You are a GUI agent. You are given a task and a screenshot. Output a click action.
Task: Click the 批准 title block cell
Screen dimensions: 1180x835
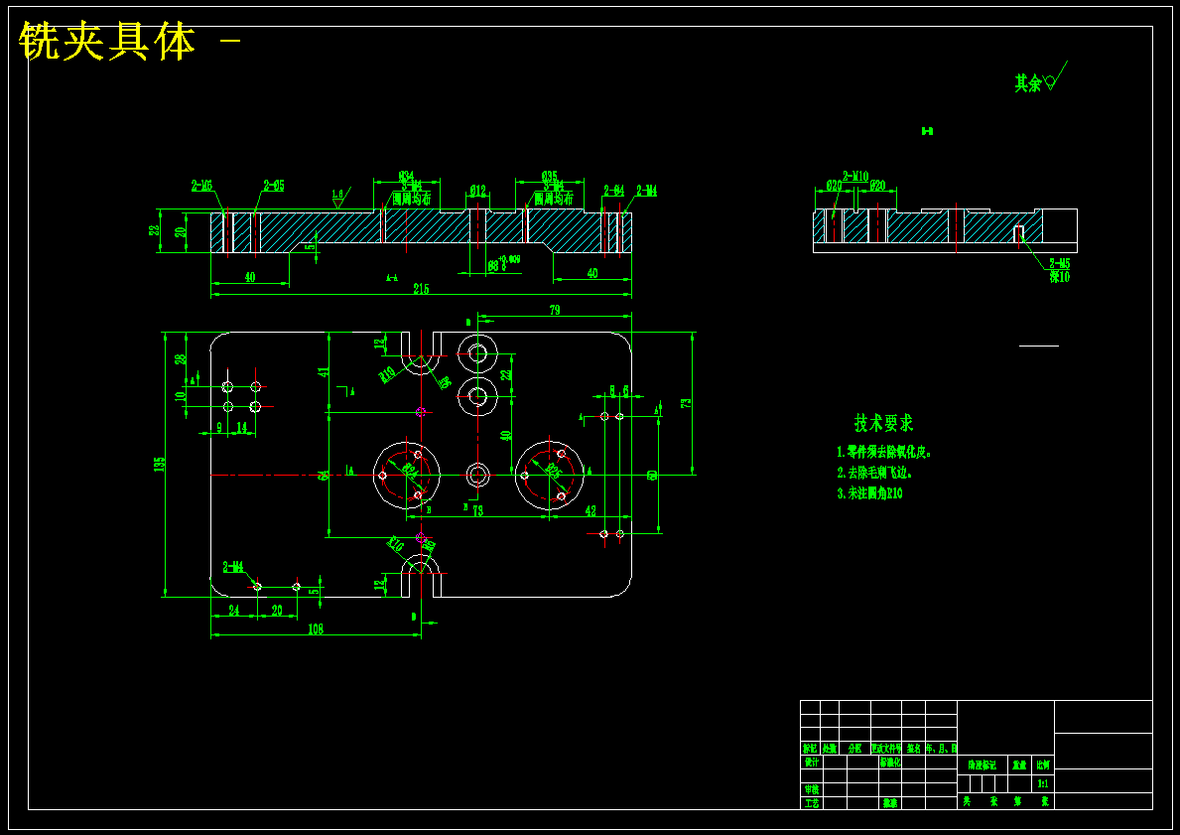pos(889,803)
